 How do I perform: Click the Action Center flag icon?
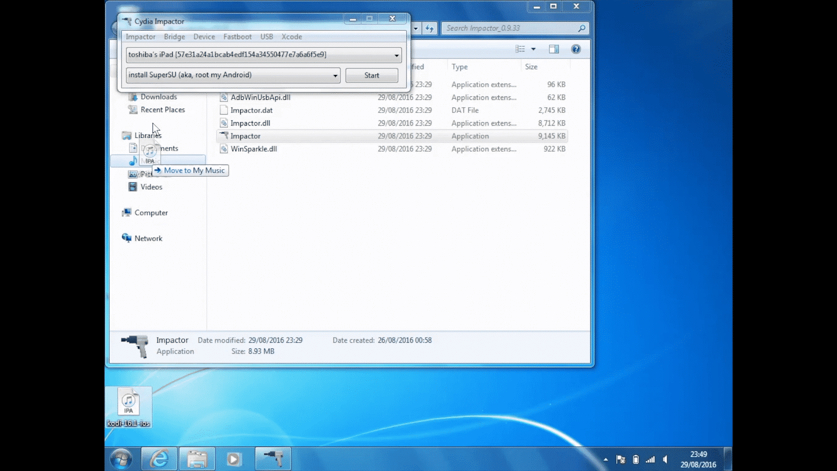pos(621,459)
